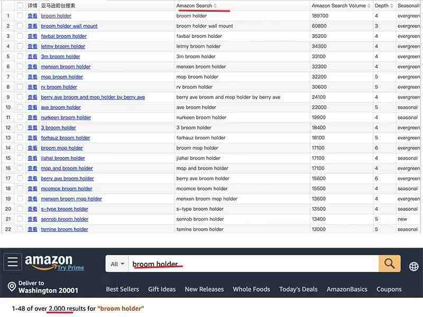Open the s-type broom holder link
Screen dimensions: 423x317
[65, 209]
